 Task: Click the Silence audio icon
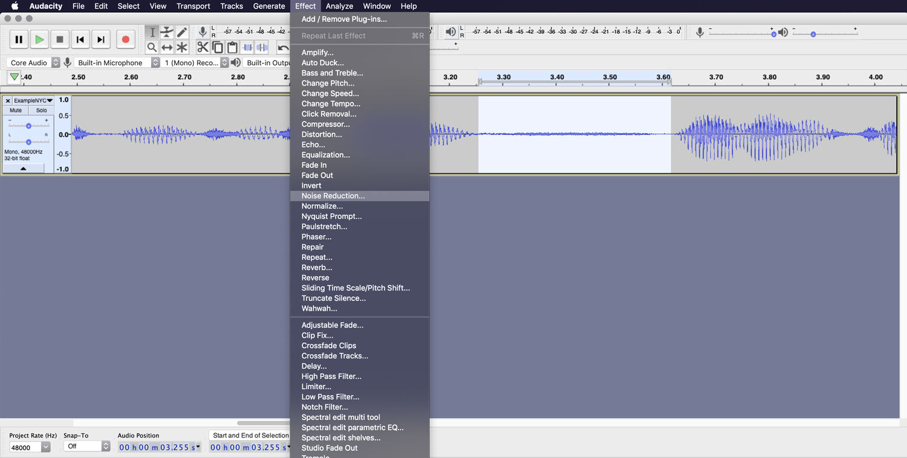[x=262, y=47]
